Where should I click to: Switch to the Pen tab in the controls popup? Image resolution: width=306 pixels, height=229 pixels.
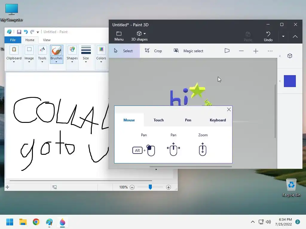pos(188,120)
